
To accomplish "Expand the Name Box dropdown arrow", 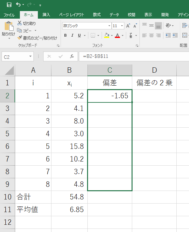I will [x=30, y=56].
